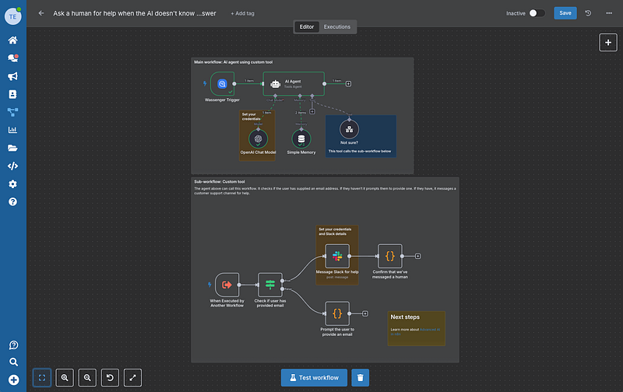This screenshot has height=392, width=623.
Task: Toggle fit-to-view canvas button
Action: click(42, 377)
